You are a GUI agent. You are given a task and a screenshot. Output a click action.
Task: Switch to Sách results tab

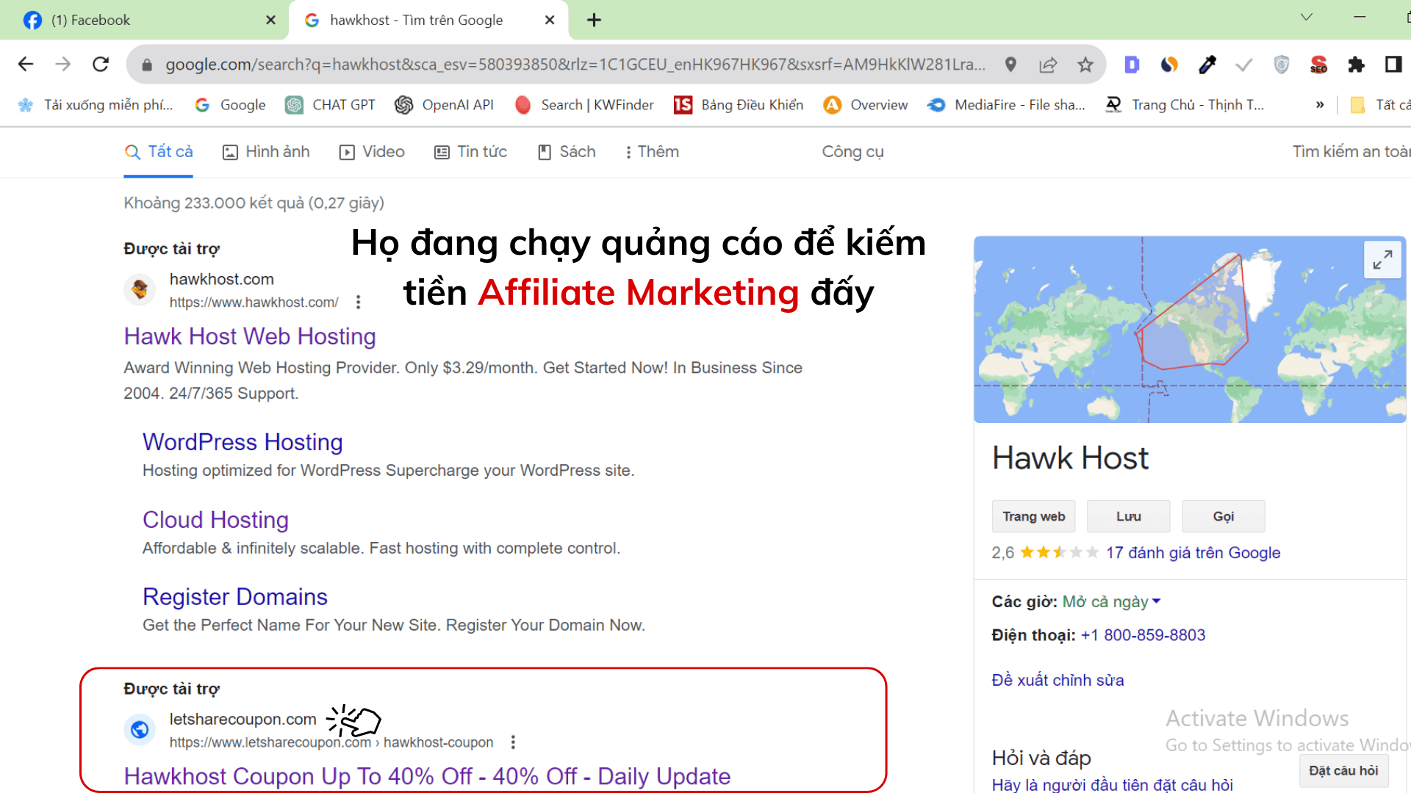[567, 152]
